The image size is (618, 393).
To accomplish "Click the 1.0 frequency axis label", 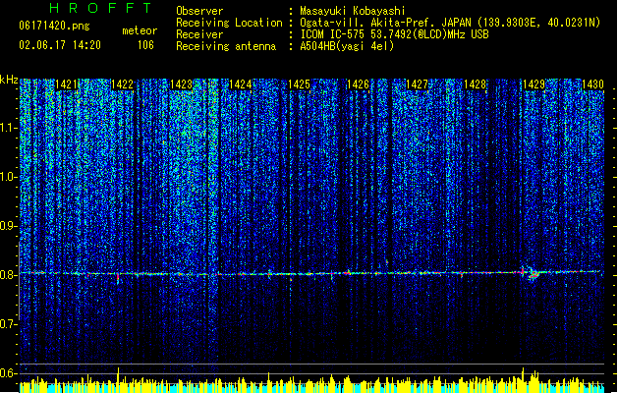I will coord(9,177).
